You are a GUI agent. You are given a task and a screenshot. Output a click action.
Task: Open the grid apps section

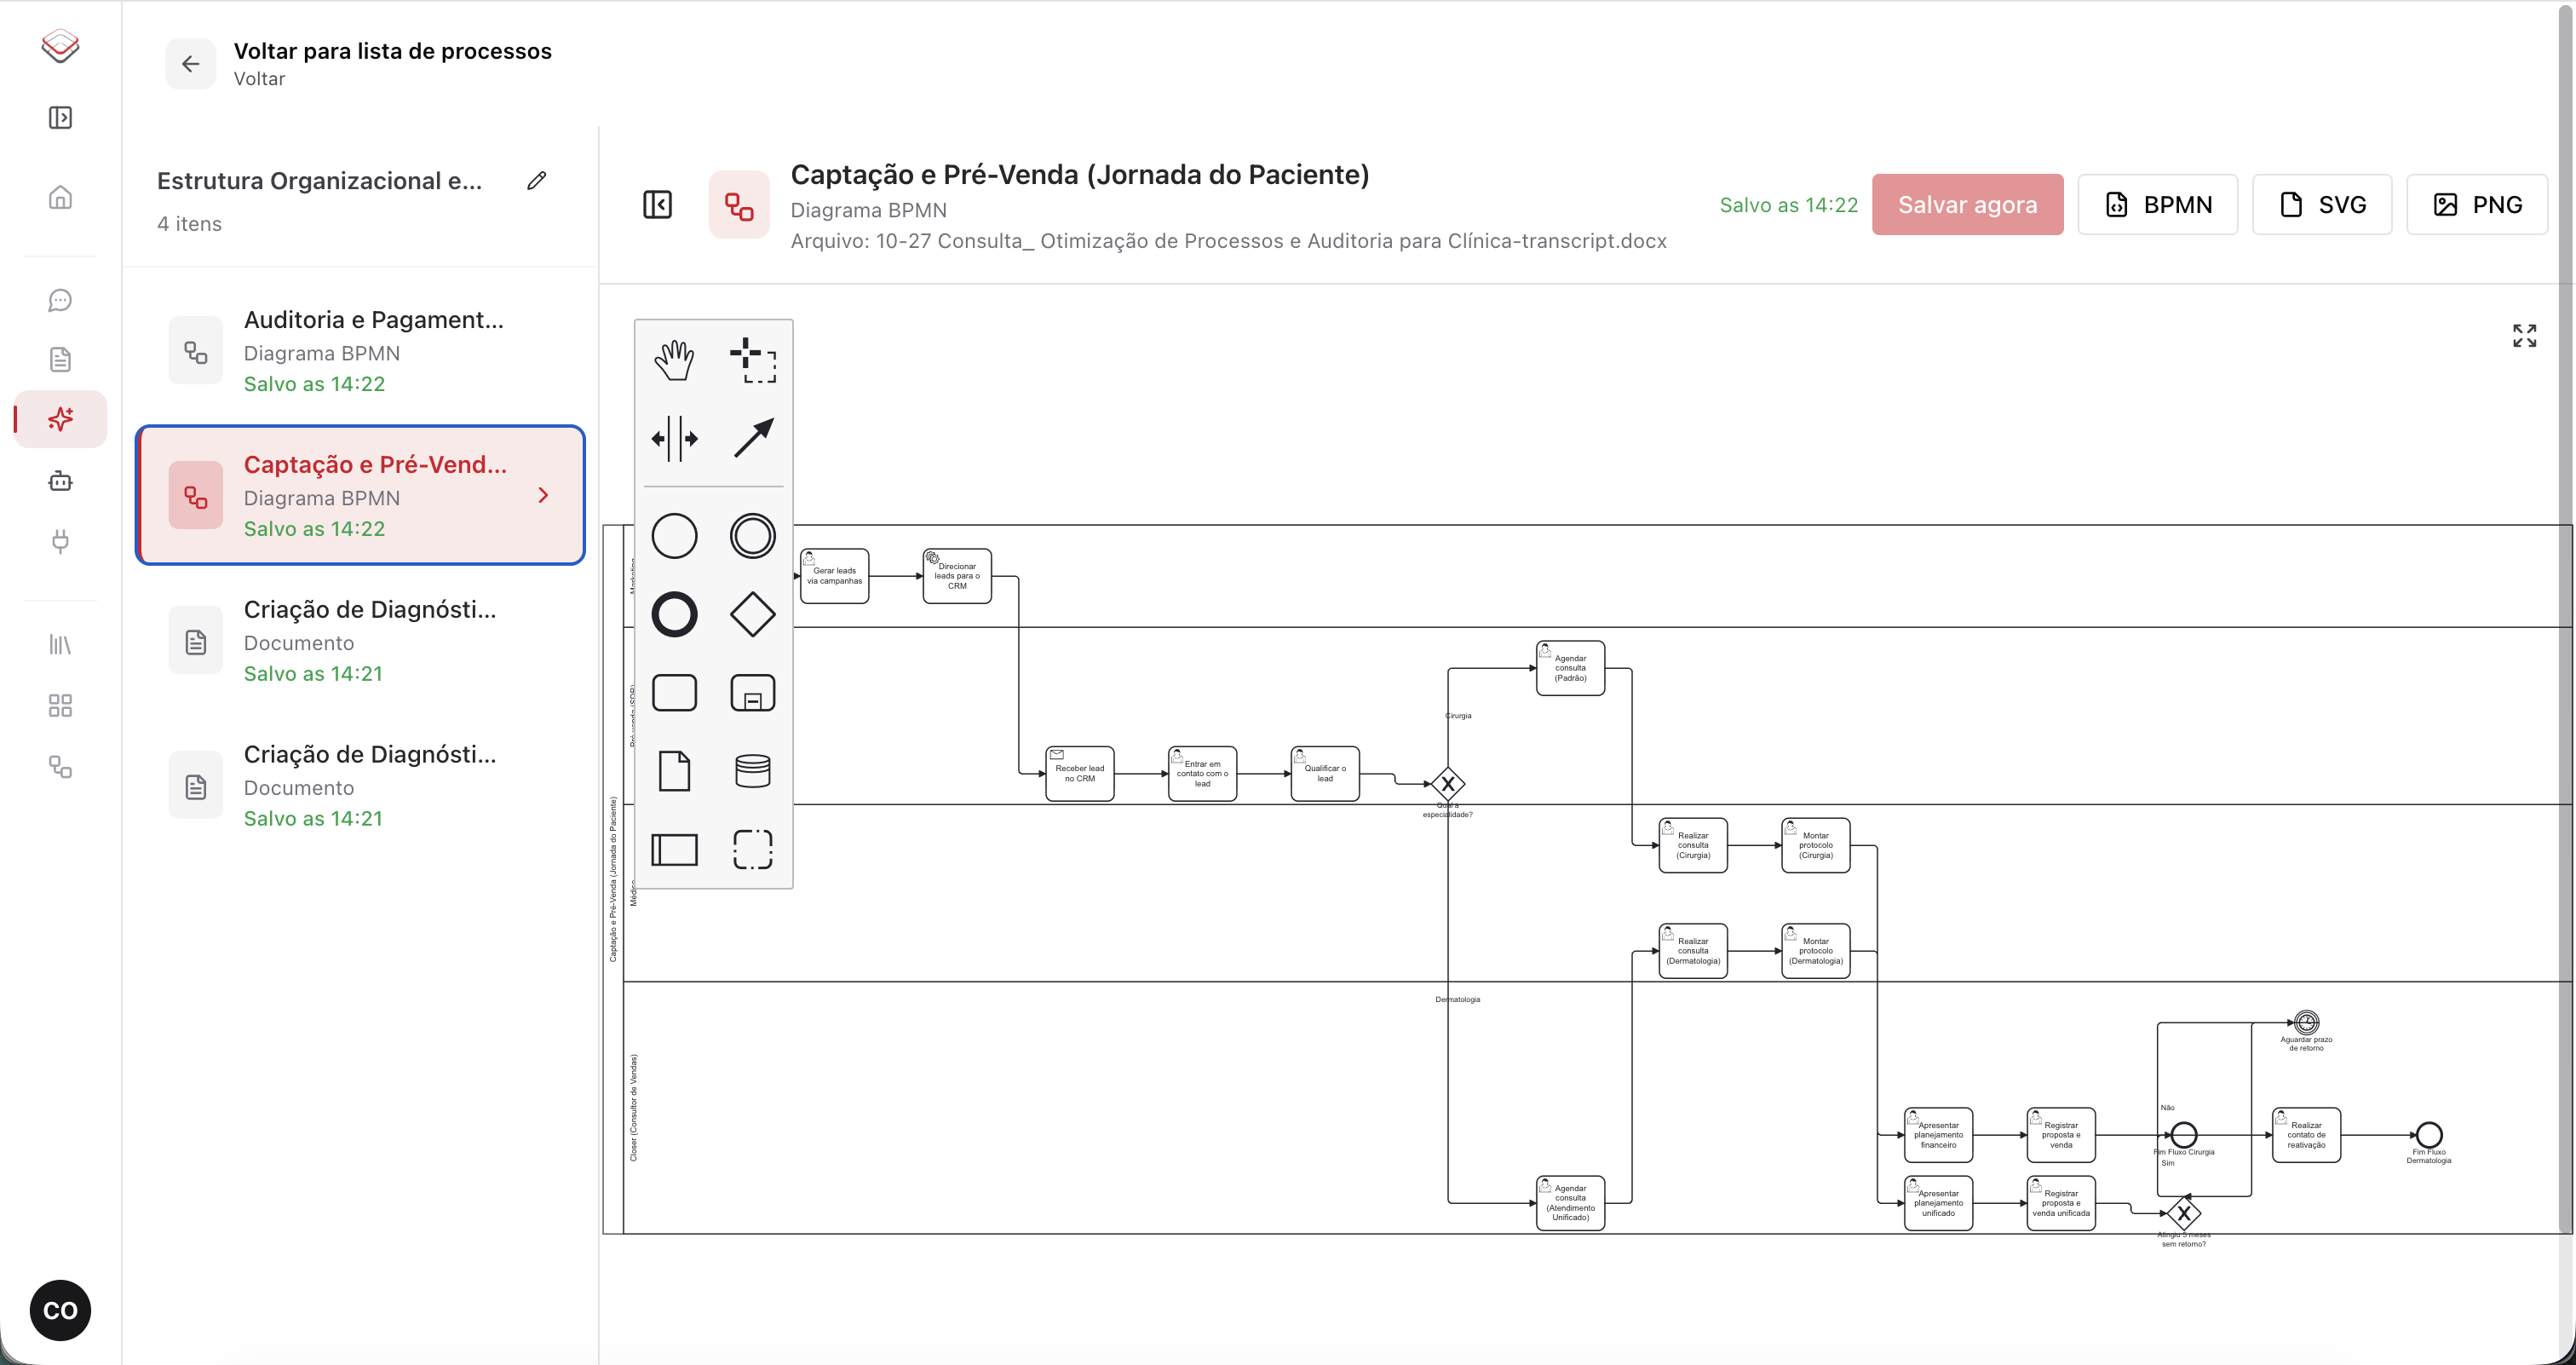point(60,706)
